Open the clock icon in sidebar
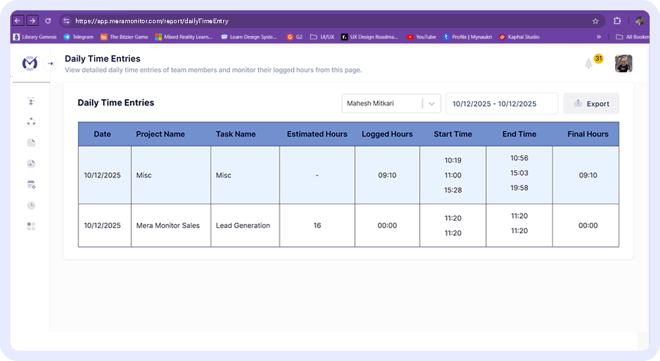Screen dimensions: 660x361 click(31, 205)
